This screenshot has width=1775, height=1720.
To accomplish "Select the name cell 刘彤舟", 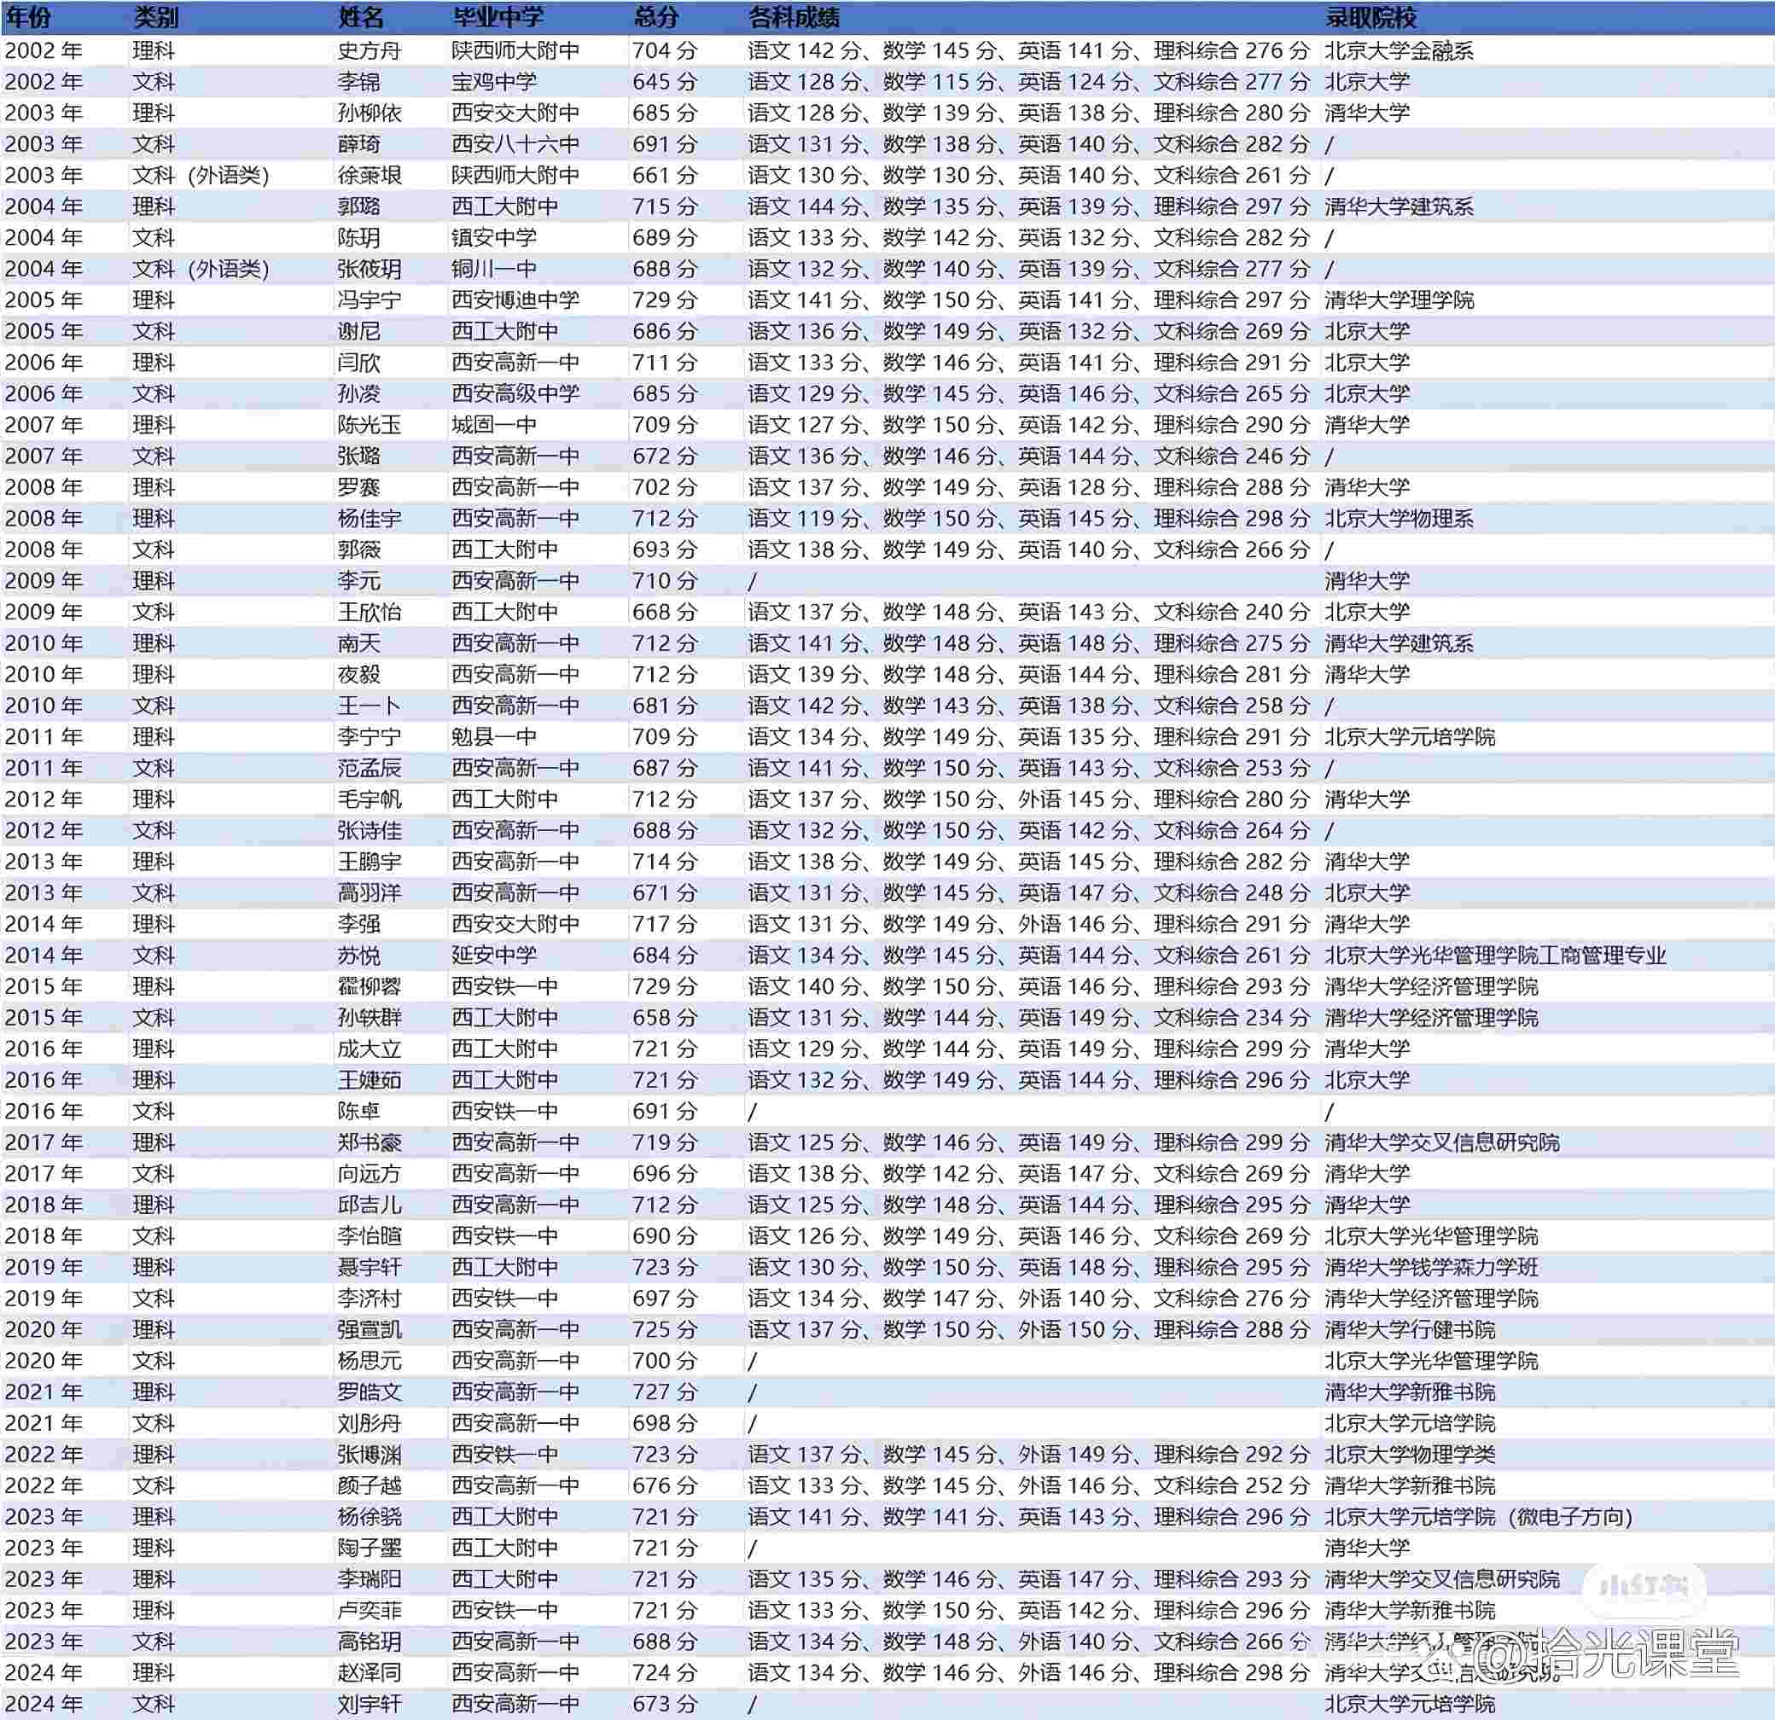I will [x=370, y=1424].
